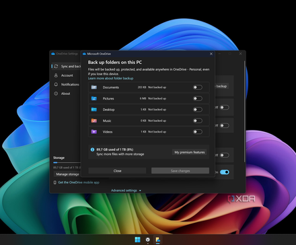The width and height of the screenshot is (296, 245).
Task: Click the Notifications bell icon
Action: pyautogui.click(x=56, y=84)
